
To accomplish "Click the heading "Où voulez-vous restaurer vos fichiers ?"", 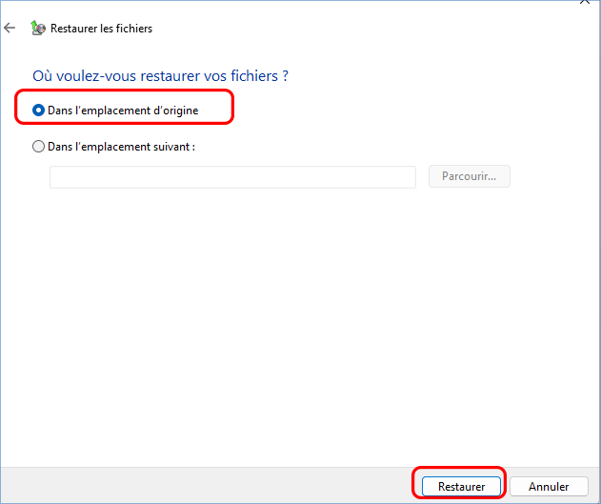I will [x=160, y=76].
